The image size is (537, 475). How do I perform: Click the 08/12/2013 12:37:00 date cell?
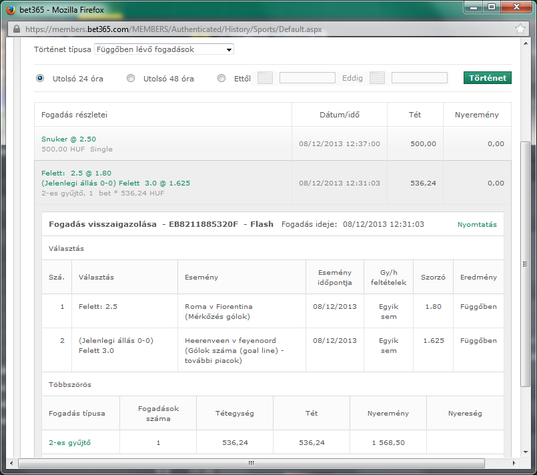pyautogui.click(x=340, y=144)
